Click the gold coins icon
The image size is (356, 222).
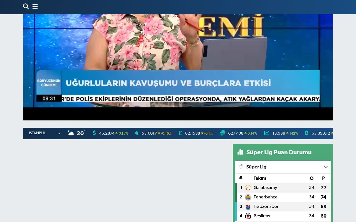222,133
